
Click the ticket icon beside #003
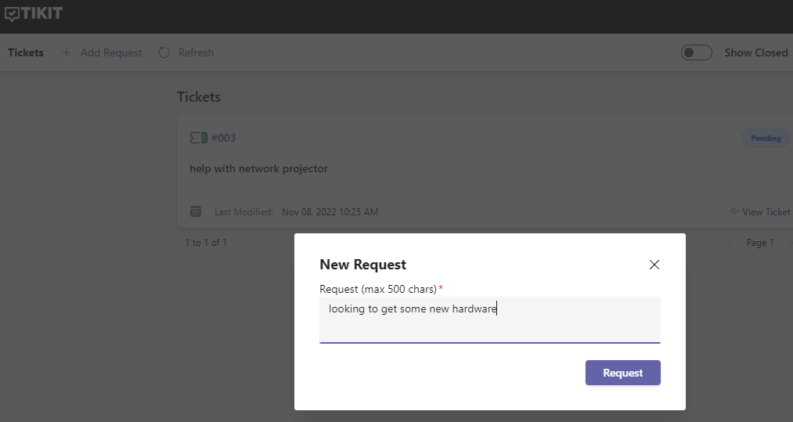coord(199,138)
